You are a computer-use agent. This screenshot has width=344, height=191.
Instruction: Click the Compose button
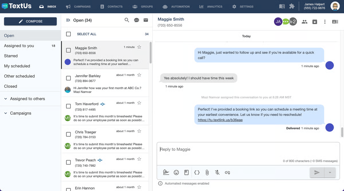(30, 21)
